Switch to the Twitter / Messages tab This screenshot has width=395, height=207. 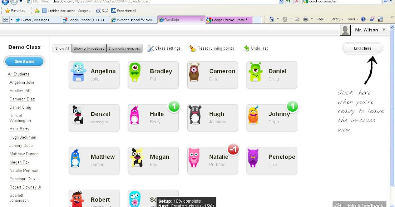click(38, 20)
